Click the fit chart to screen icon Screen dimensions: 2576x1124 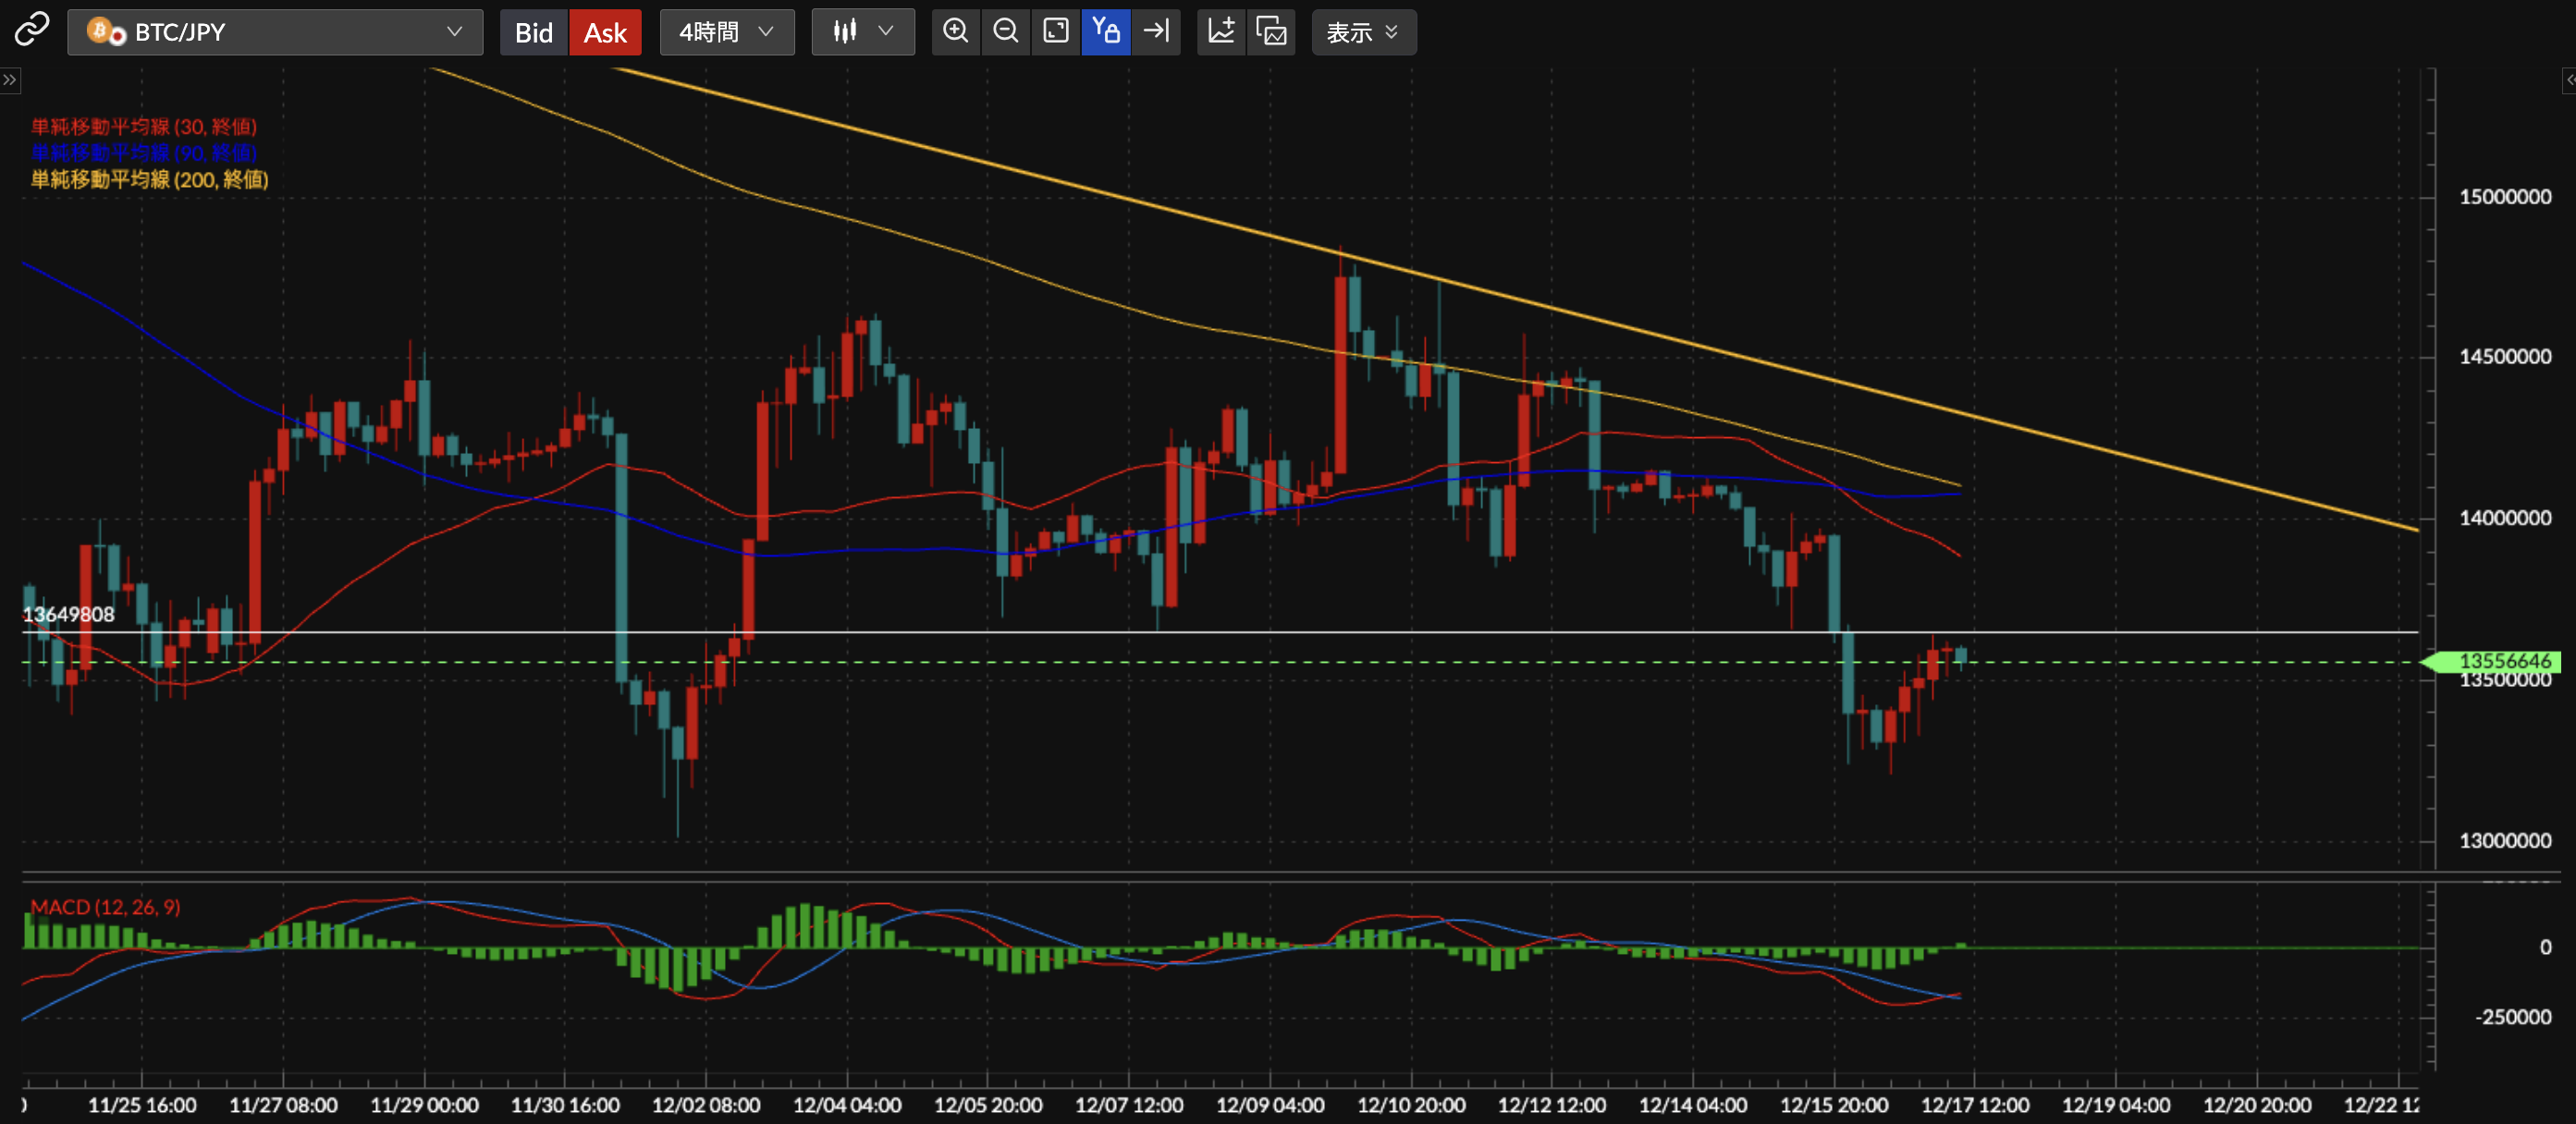click(1056, 31)
